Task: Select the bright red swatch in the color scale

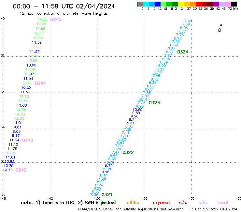Action: coord(199,4)
